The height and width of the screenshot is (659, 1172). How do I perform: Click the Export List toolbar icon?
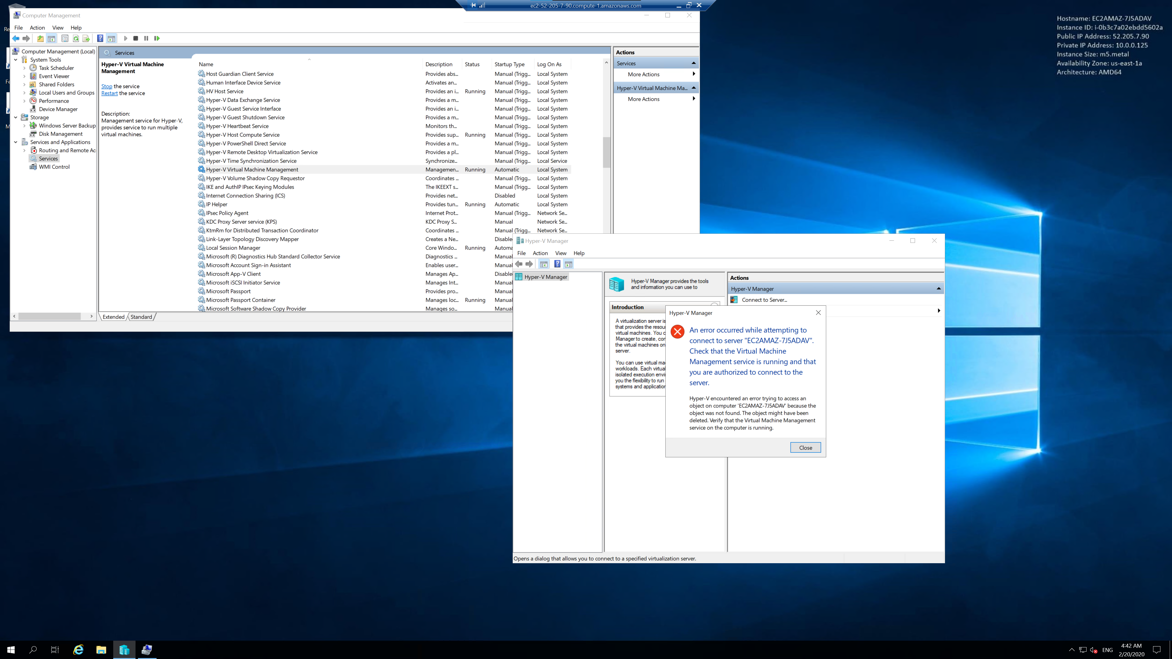(x=86, y=39)
